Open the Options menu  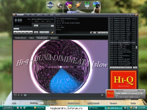click(x=39, y=15)
